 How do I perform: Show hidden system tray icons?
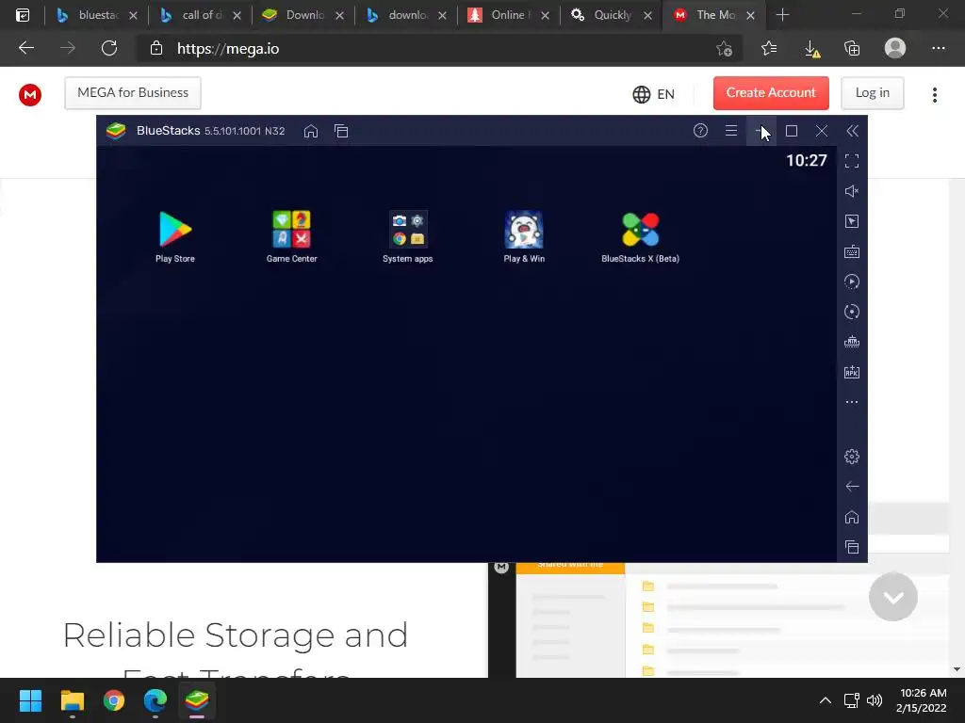(826, 700)
